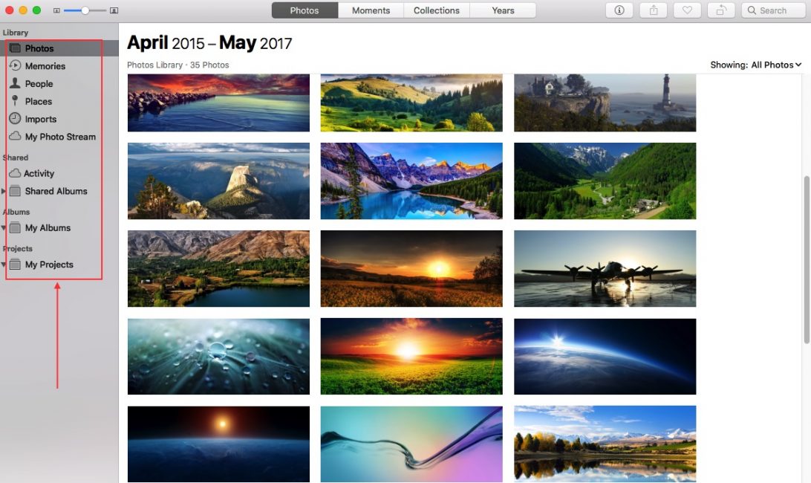Click the thumbnail zoom slider handle

coord(85,10)
